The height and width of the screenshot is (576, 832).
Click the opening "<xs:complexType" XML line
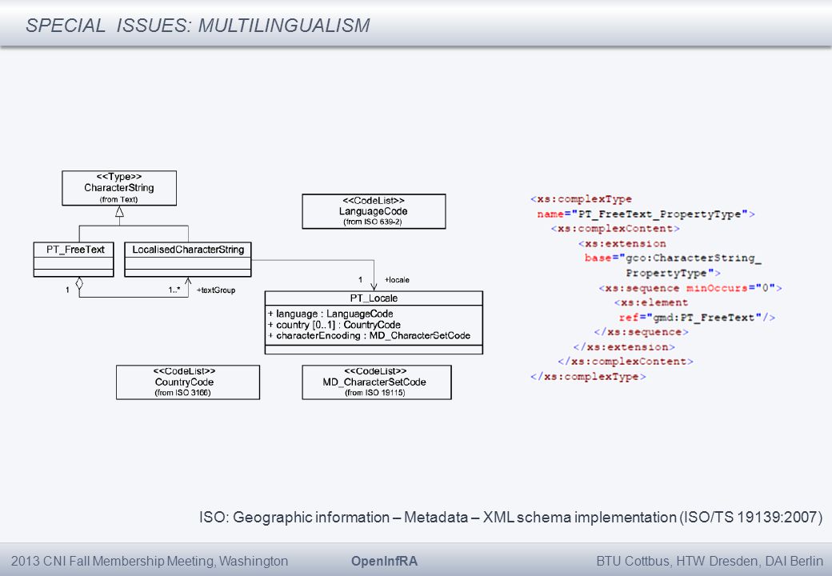[581, 199]
